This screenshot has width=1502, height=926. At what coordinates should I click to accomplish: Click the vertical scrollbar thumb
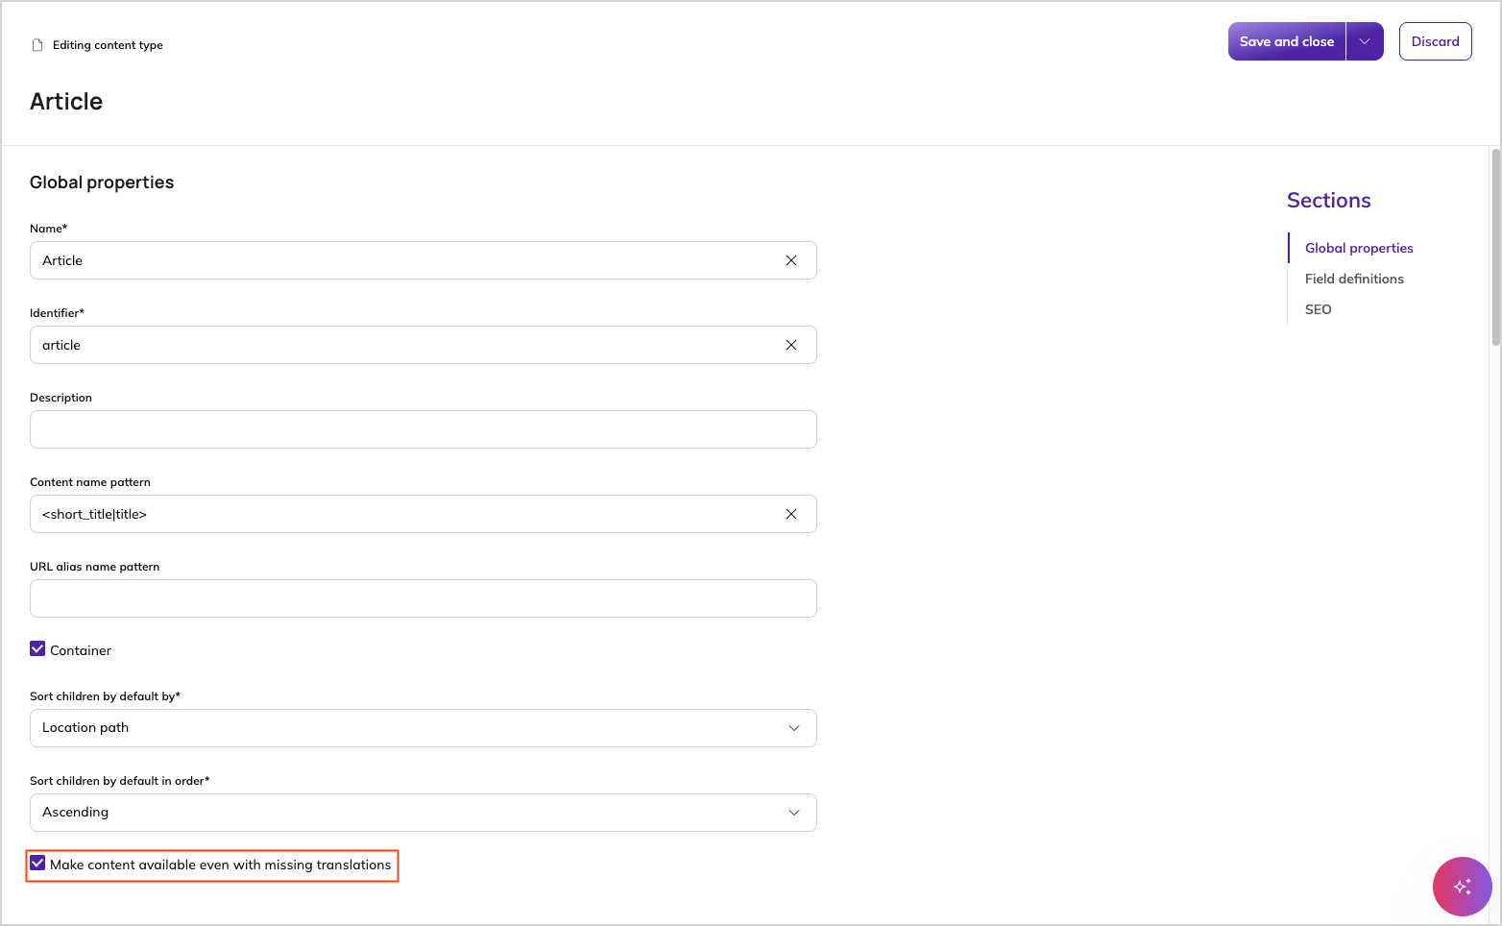click(x=1495, y=247)
